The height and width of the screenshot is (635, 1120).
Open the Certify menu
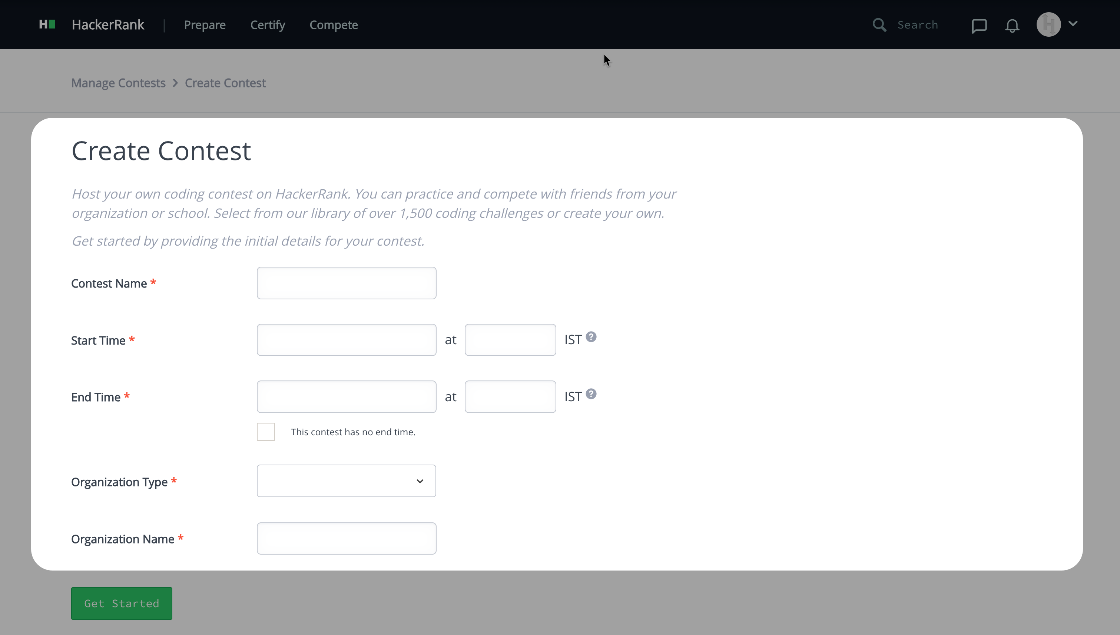pyautogui.click(x=268, y=25)
